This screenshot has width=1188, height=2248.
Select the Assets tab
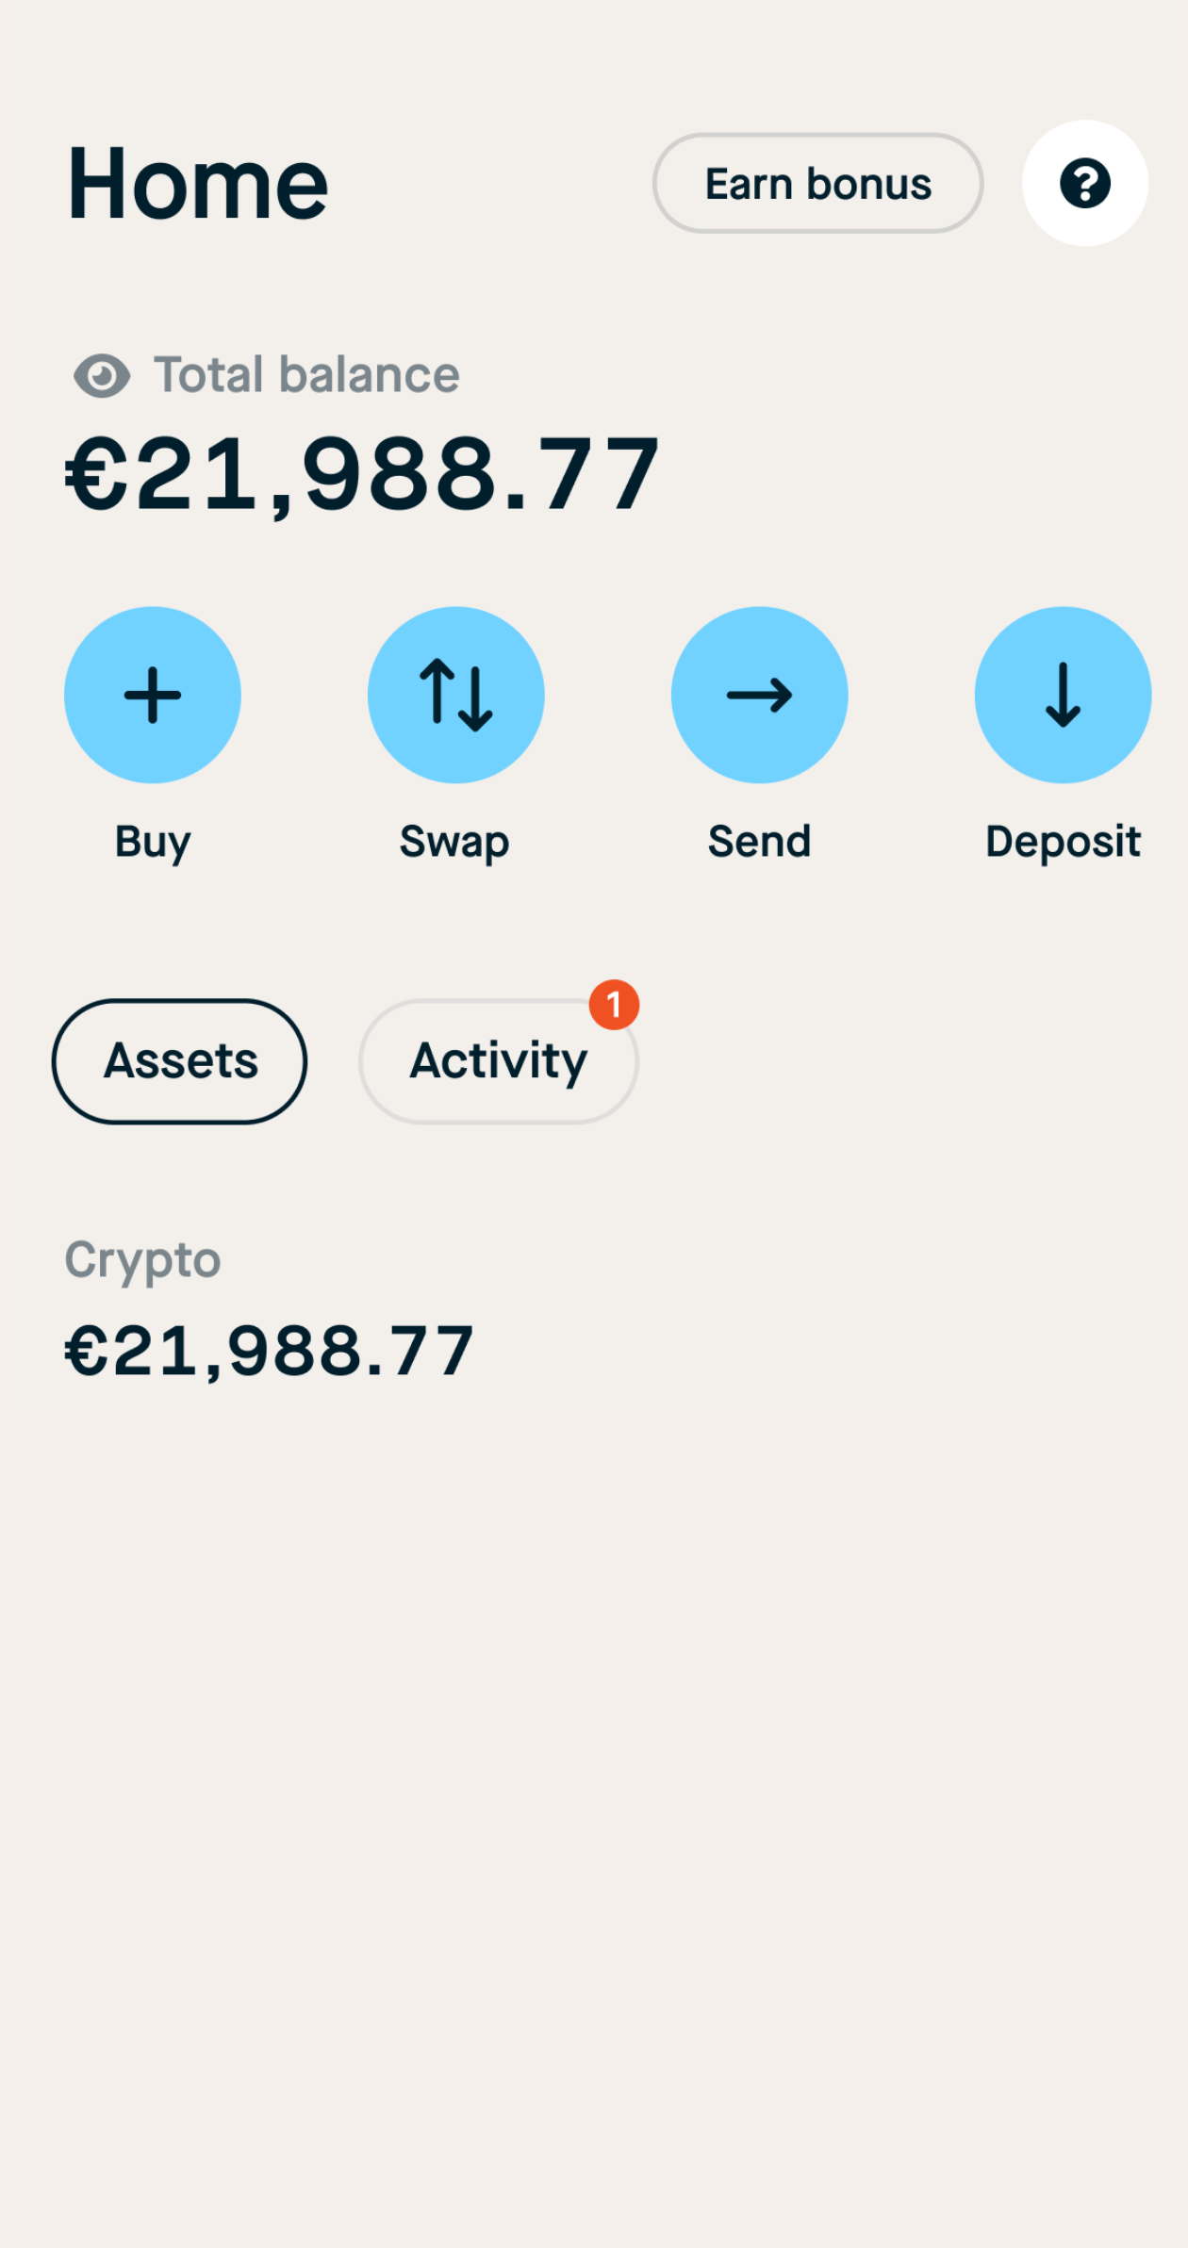pos(180,1061)
